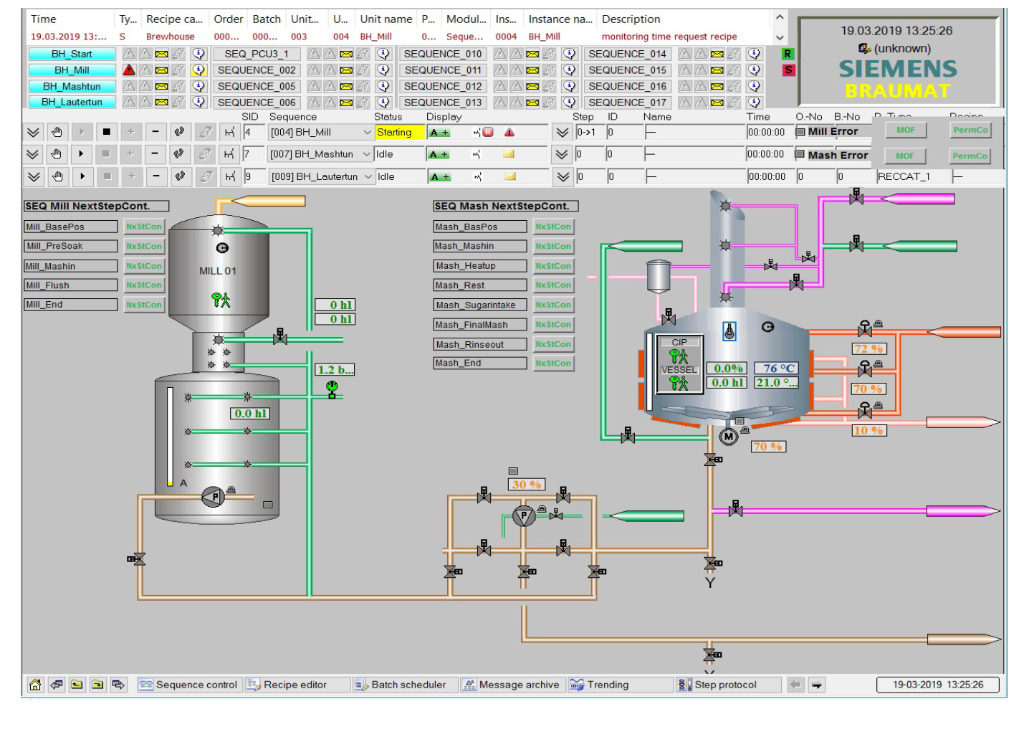Start the BH_Mashtun sequence with play button

tap(81, 154)
